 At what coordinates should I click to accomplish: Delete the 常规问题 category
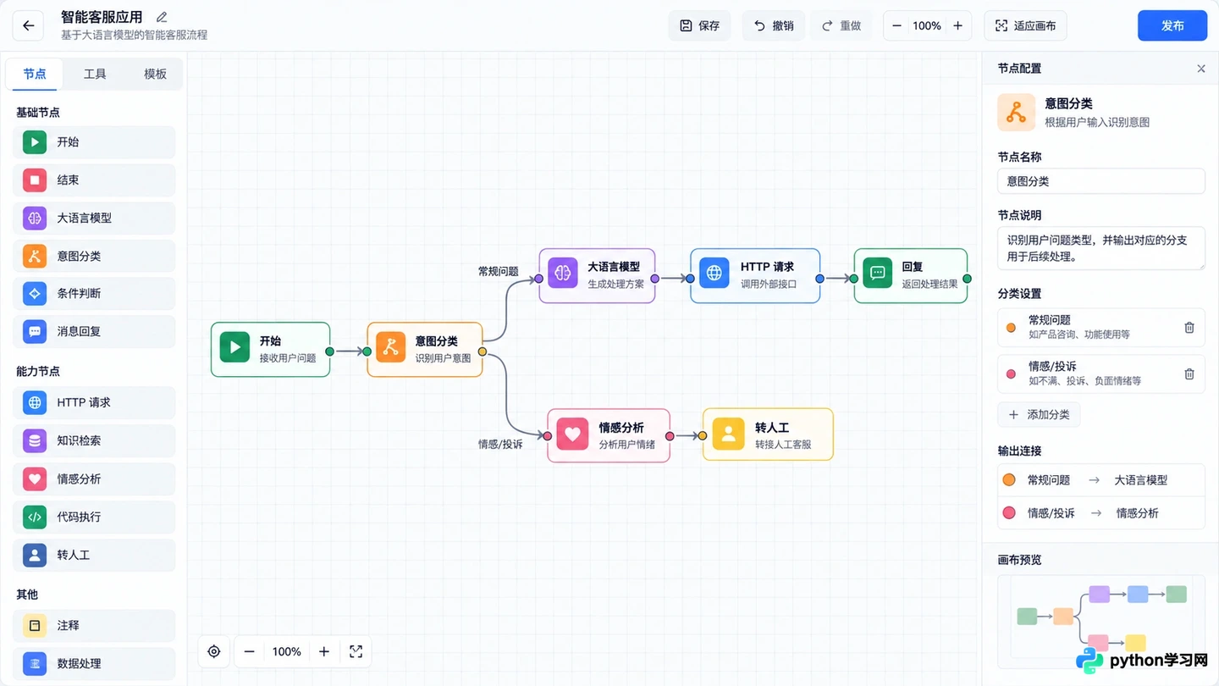tap(1189, 327)
